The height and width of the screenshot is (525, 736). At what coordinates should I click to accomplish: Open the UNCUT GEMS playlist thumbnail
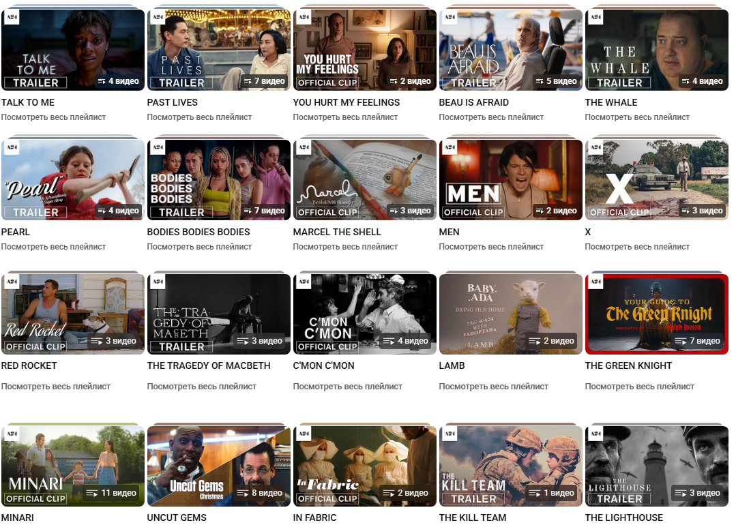(219, 466)
